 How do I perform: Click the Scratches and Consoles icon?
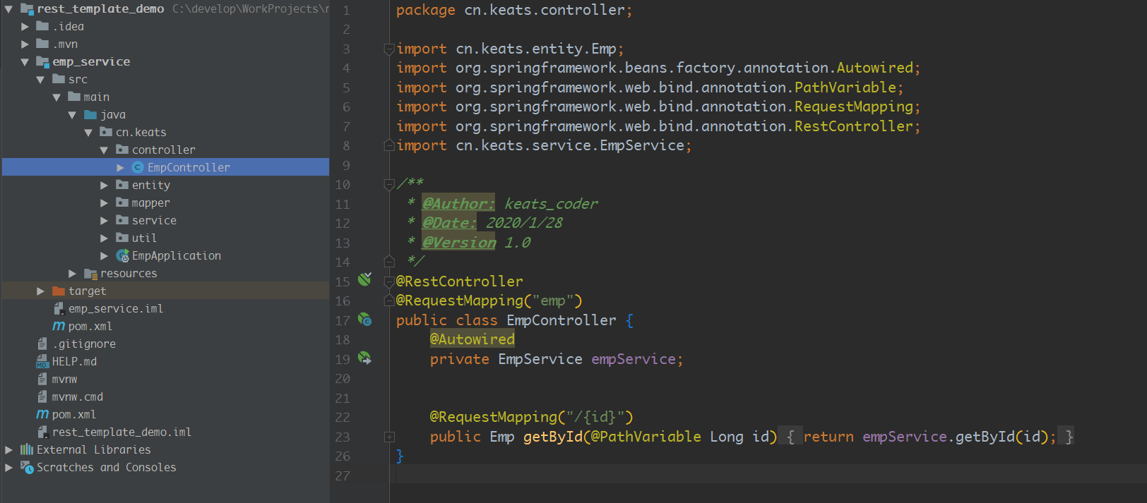point(27,467)
